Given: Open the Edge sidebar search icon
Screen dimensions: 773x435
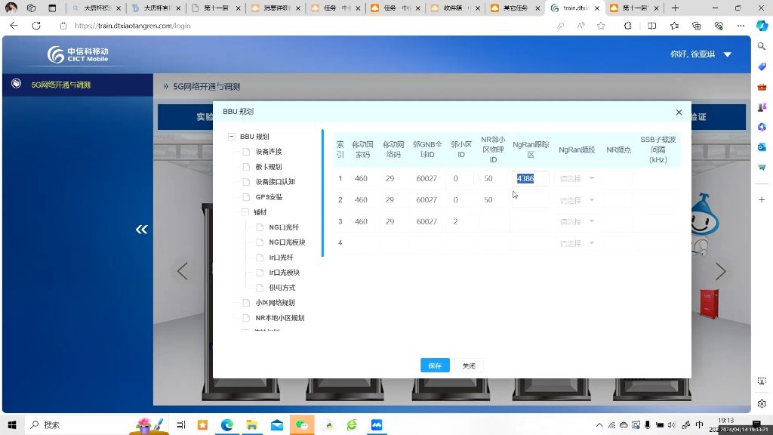Looking at the screenshot, I should pos(762,46).
